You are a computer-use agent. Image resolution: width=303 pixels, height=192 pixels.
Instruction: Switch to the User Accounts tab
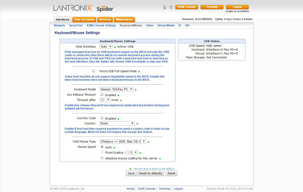(x=84, y=19)
